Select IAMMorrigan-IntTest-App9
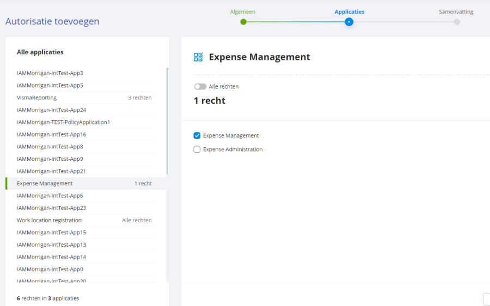Viewport: 490px width, 306px height. (x=85, y=159)
